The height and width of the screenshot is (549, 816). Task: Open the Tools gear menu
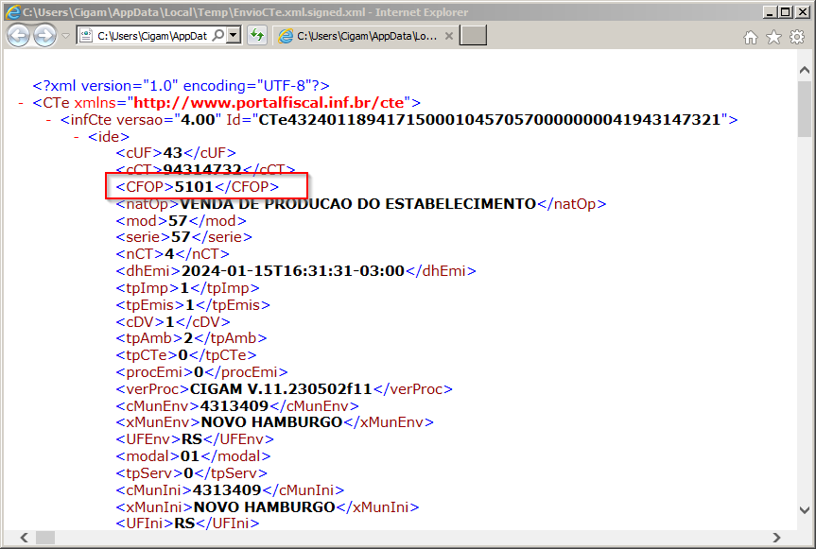[x=797, y=37]
